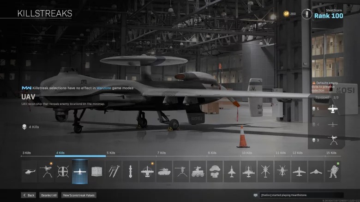Viewport: 360px width, 202px height.
Task: Click the blue highlighted 4 Kills bar segment
Action: 80,156
